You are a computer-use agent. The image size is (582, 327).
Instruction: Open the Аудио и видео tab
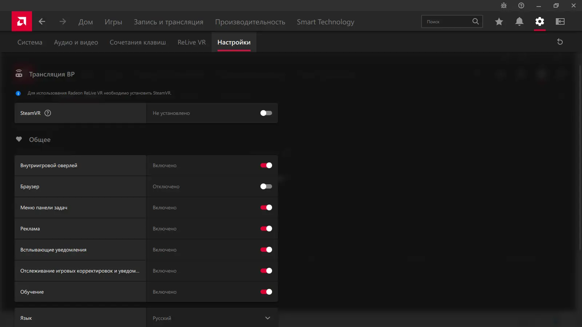(76, 42)
